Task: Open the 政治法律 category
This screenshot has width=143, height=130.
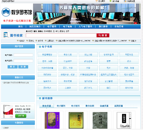Action: pyautogui.click(x=88, y=61)
